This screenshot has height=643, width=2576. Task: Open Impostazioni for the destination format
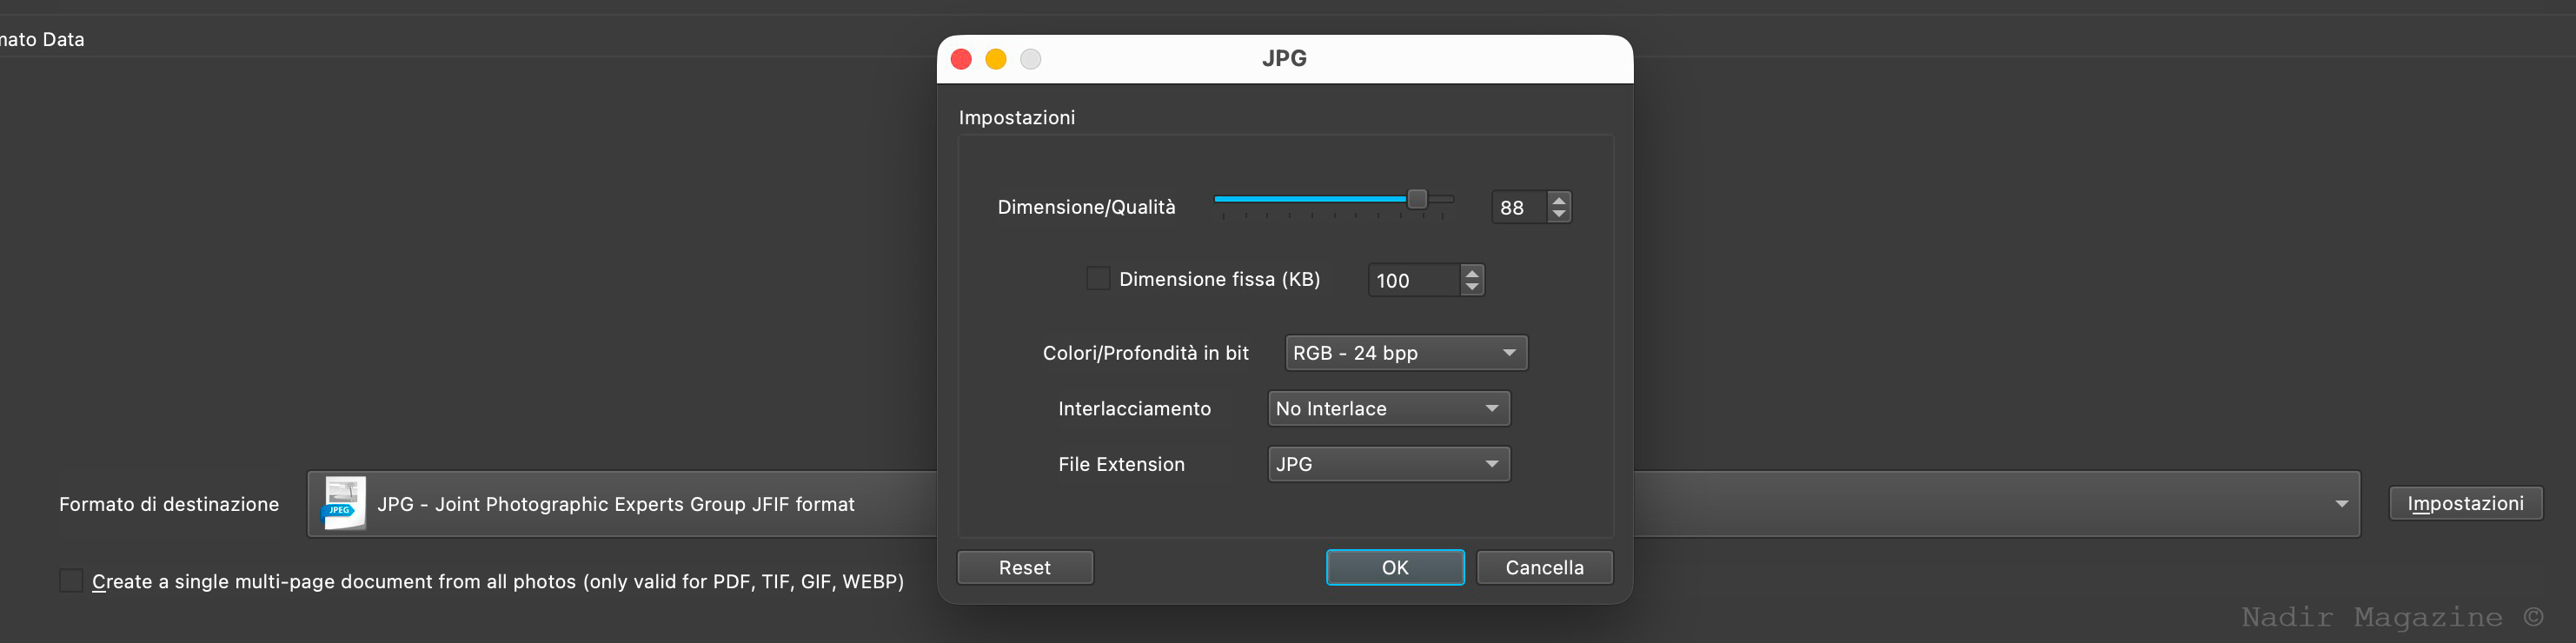click(x=2464, y=503)
